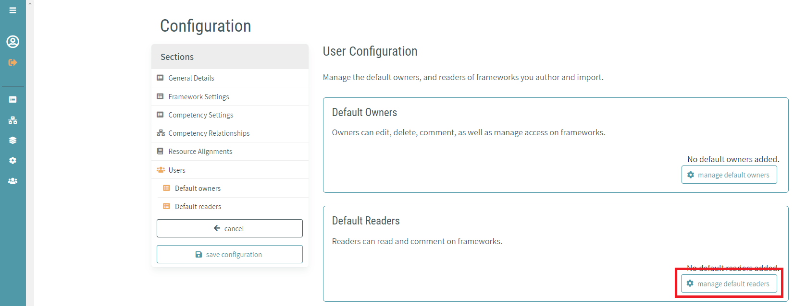The width and height of the screenshot is (794, 306).
Task: Click 'Manage the default owners, and readers' text
Action: click(463, 77)
